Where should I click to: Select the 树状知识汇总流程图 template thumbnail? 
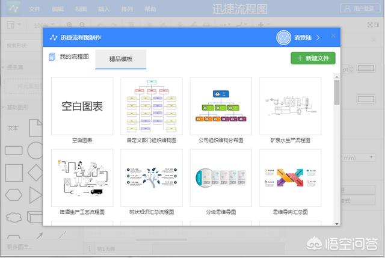(151, 178)
